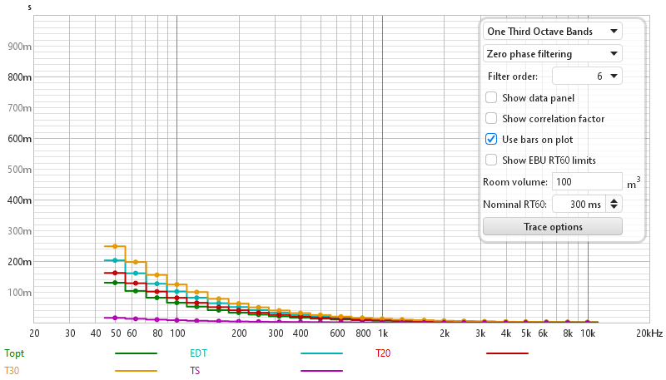Open the Filter order dropdown
Image resolution: width=666 pixels, height=380 pixels.
tap(588, 76)
